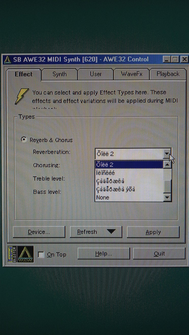Collapse the Reverberation dropdown arrow
This screenshot has height=335, width=189.
[x=167, y=154]
